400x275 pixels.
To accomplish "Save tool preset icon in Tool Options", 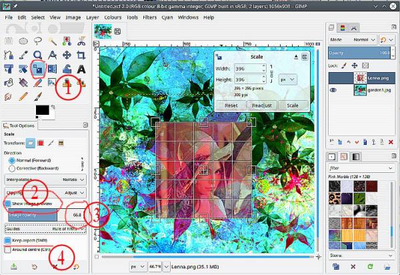I will click(x=14, y=266).
